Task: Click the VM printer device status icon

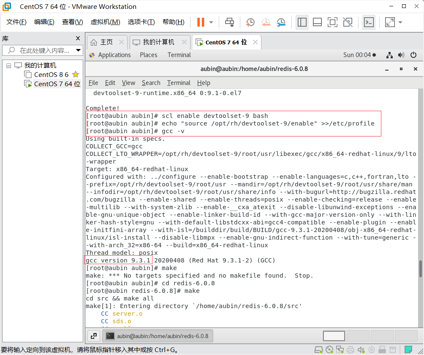Action: pyautogui.click(x=350, y=350)
